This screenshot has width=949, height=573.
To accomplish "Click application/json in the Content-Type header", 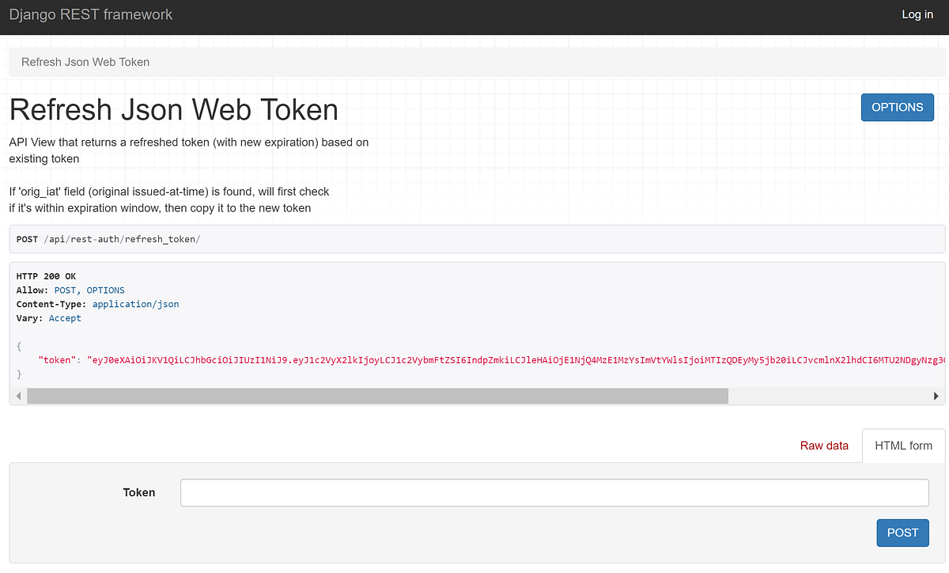I will point(135,303).
